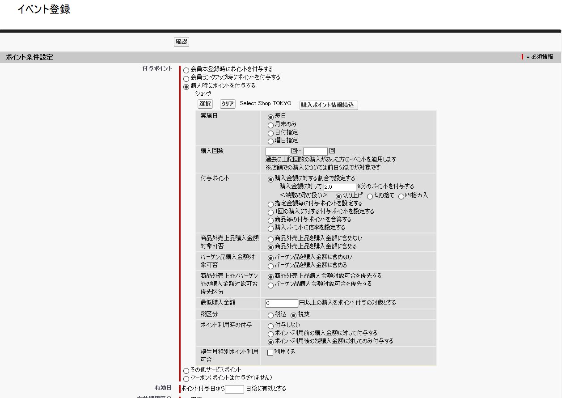
Task: Select 切り捨て rounding option
Action: click(x=370, y=196)
